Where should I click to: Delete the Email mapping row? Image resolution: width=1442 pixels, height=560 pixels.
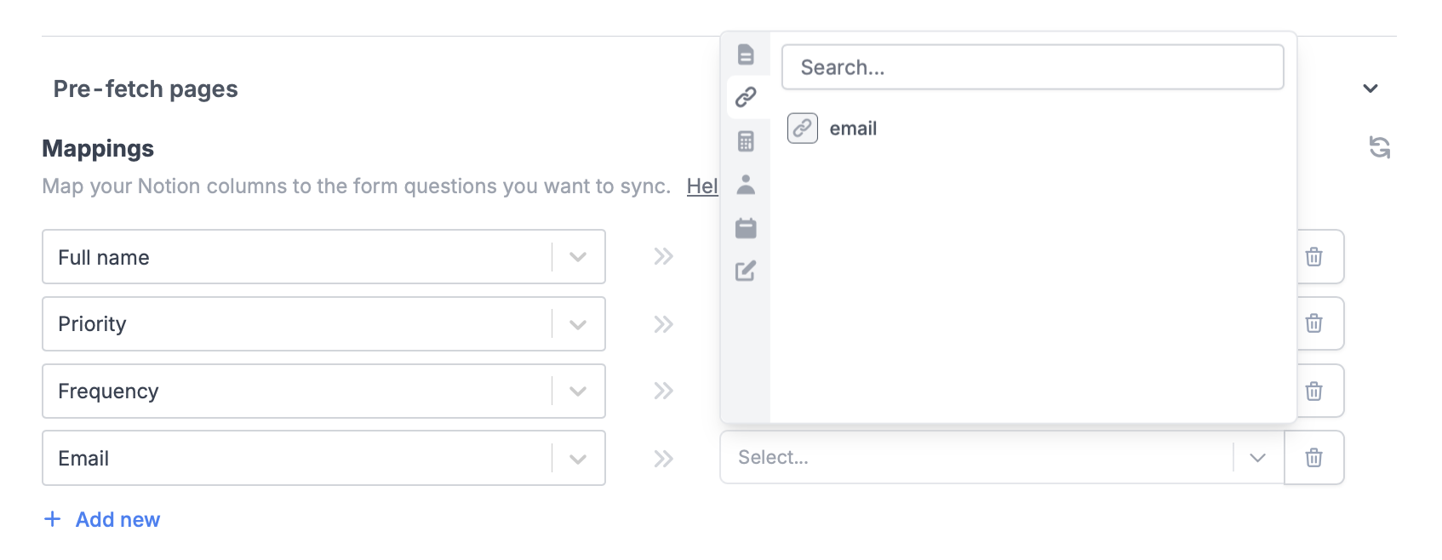1313,458
